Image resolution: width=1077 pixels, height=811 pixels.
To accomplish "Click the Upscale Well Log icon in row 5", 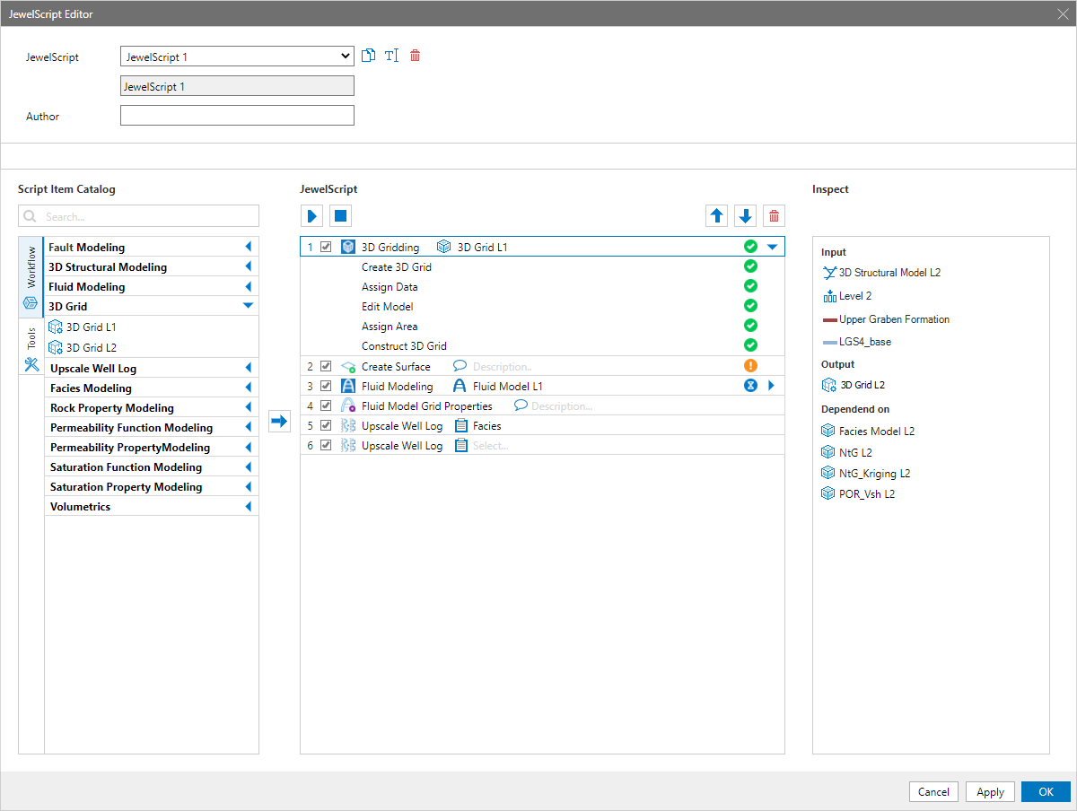I will click(348, 426).
